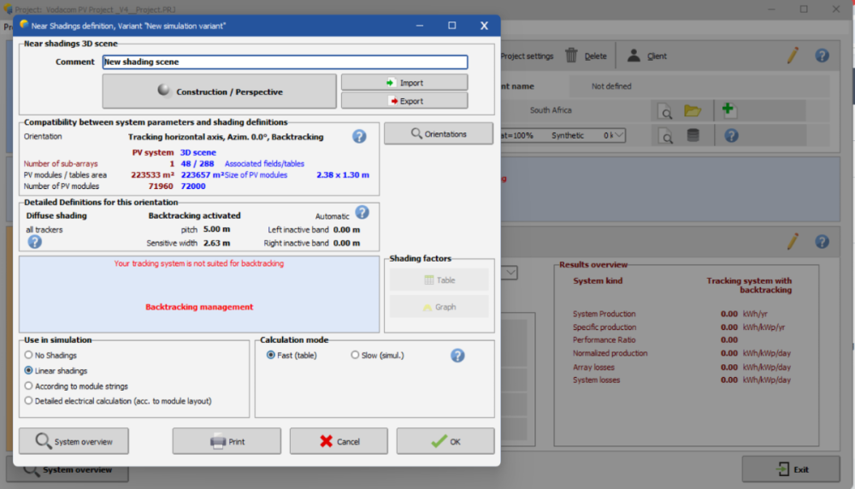The image size is (855, 489).
Task: Select According to module strings option
Action: (29, 386)
